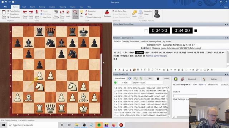Screen dimensions: 229x128
Task: Click the green engine go light
Action: [x=115, y=82]
